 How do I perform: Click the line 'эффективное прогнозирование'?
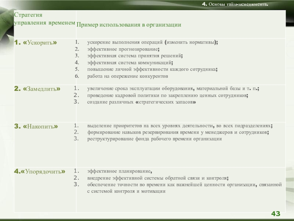123,49
